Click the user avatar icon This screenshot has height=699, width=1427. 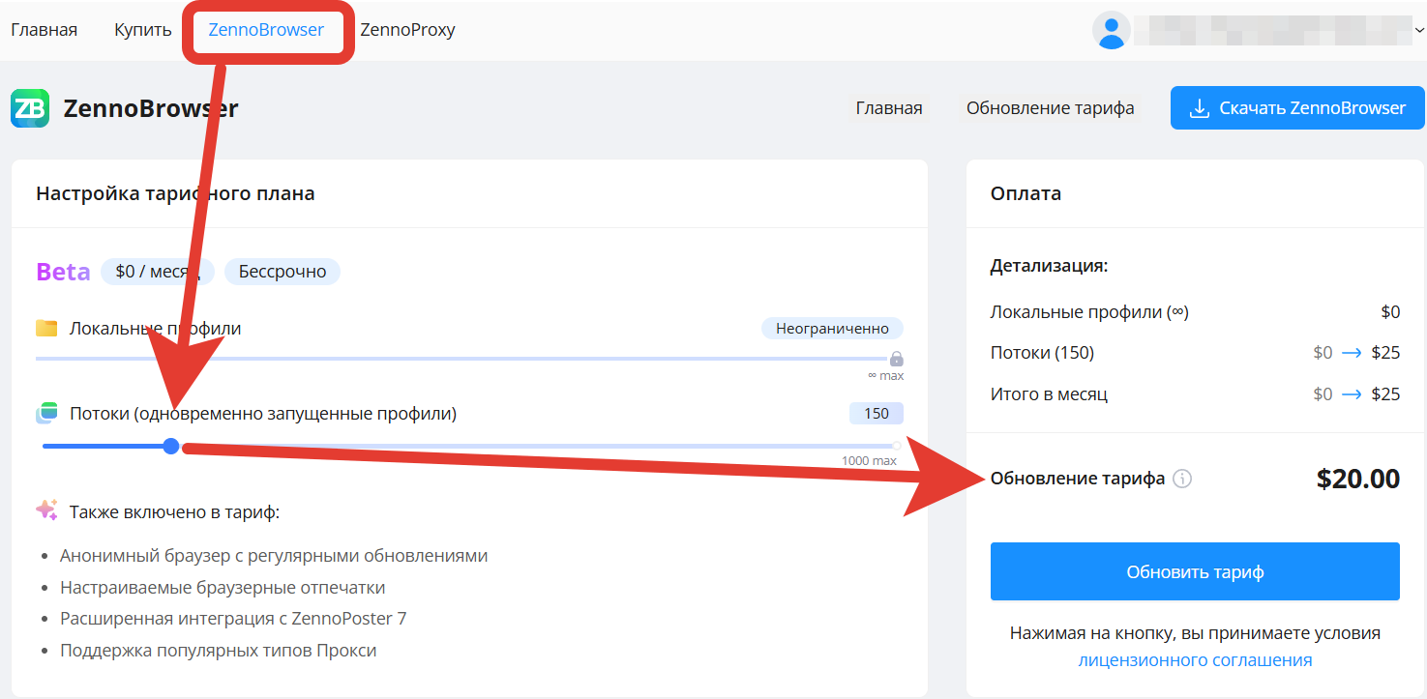click(1112, 30)
